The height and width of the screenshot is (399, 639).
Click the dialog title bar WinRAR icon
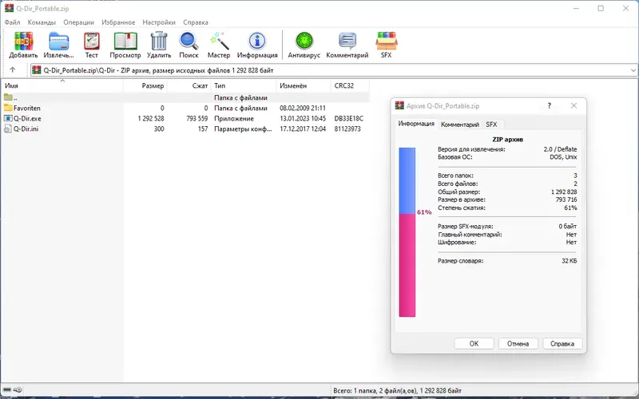pyautogui.click(x=399, y=106)
